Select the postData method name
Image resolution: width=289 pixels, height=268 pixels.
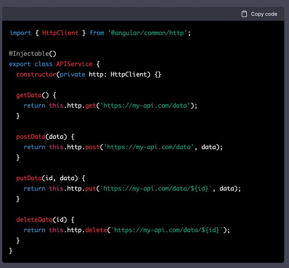pyautogui.click(x=31, y=136)
